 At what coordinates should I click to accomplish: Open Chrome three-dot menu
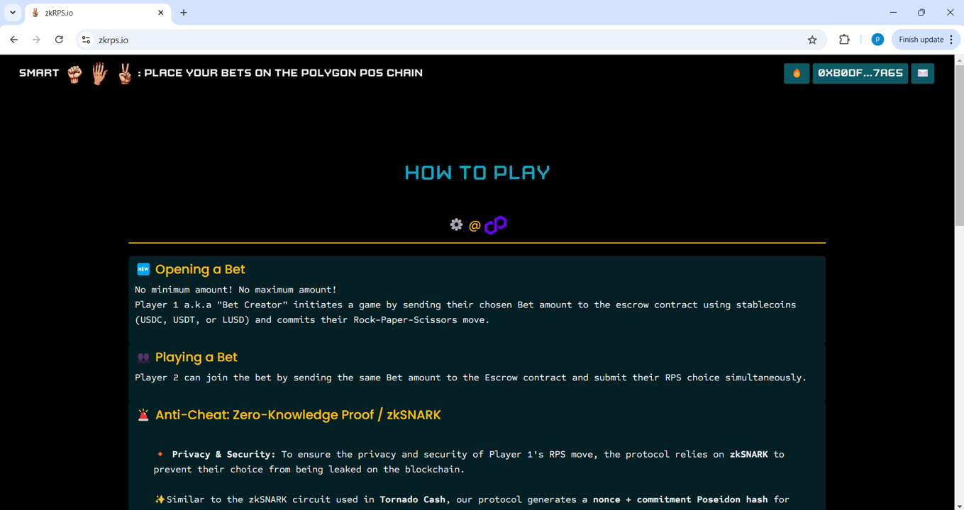[x=951, y=40]
